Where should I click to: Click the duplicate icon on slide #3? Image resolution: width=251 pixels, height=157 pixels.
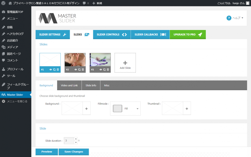click(104, 70)
